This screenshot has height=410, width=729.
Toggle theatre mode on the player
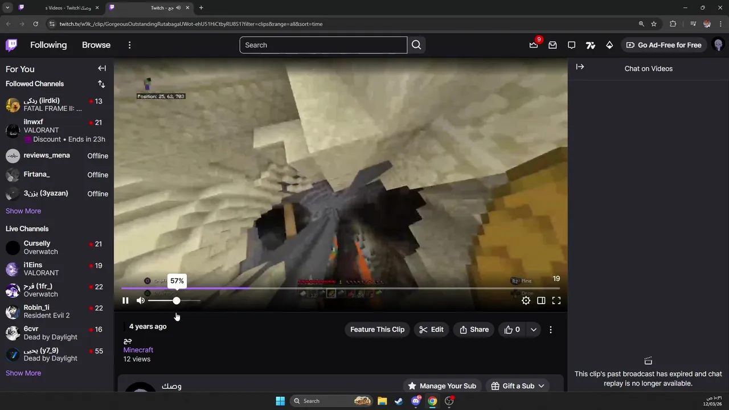[541, 301]
